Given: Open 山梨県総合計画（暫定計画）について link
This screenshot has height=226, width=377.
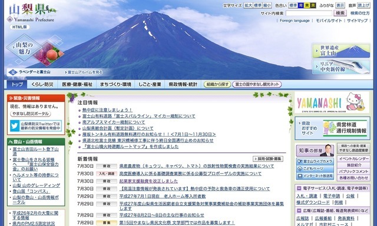Looking at the screenshot, I should (118, 128).
